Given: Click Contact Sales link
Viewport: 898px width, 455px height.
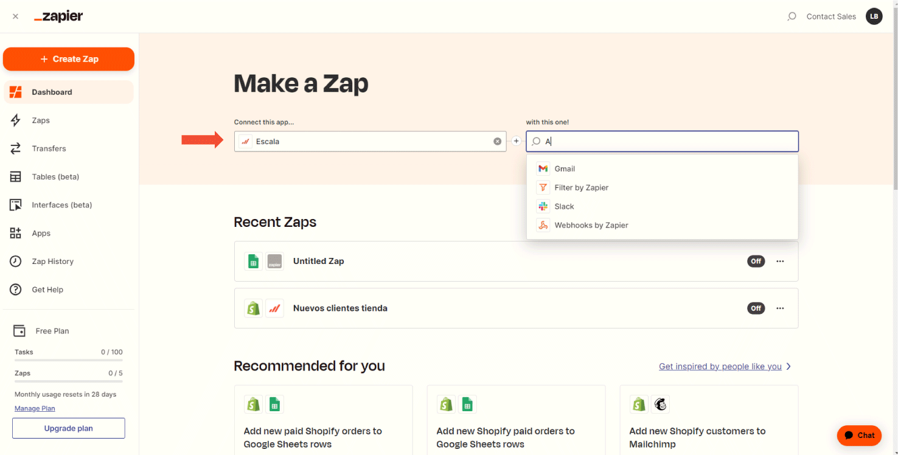Looking at the screenshot, I should 831,16.
